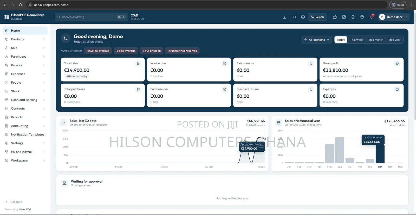Open the 4 bills overdue alert

click(x=126, y=51)
